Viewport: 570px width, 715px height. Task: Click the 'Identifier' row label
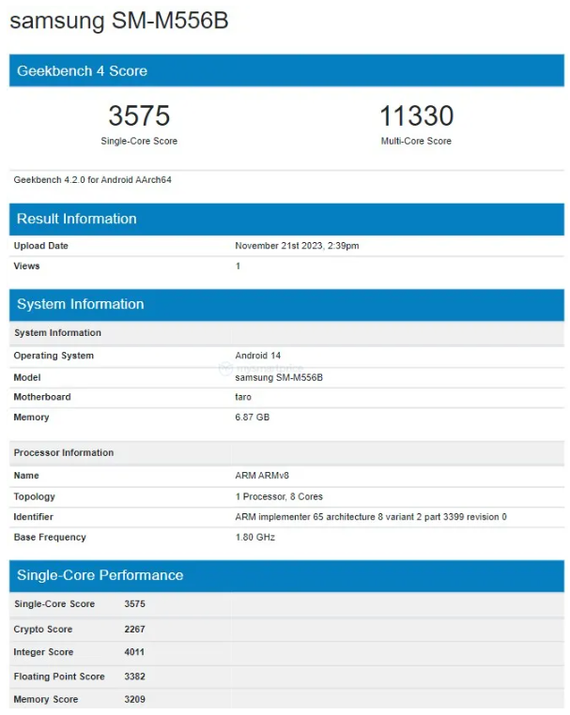33,517
